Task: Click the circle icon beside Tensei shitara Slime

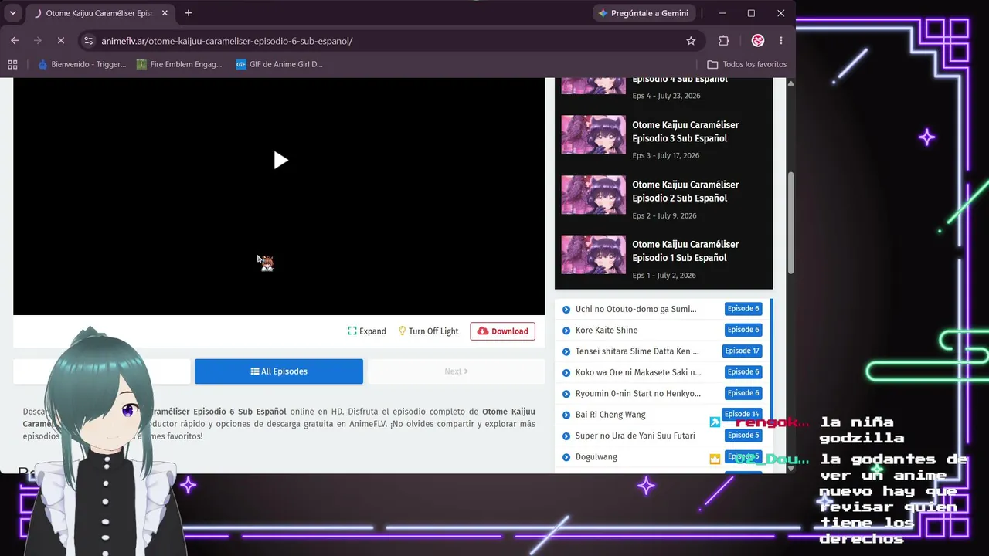Action: [566, 351]
